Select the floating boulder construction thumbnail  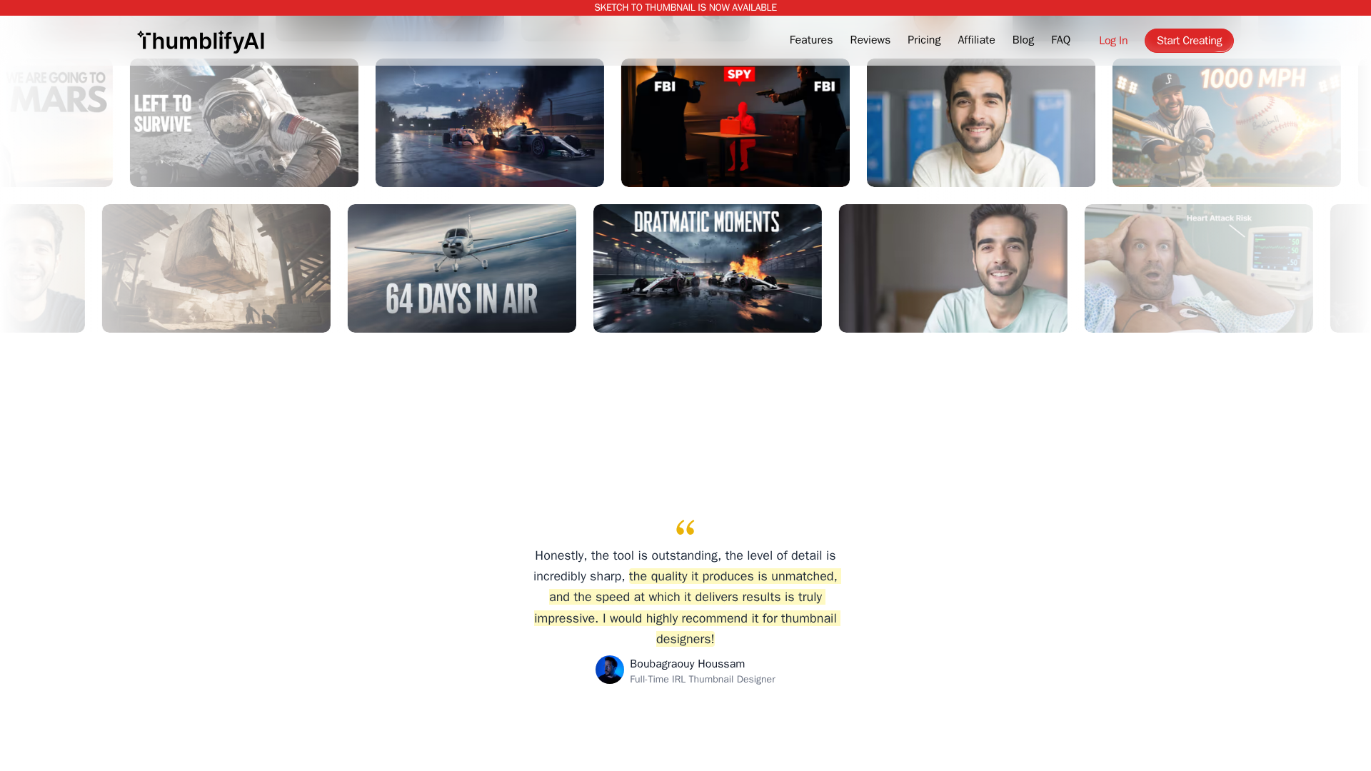(216, 268)
